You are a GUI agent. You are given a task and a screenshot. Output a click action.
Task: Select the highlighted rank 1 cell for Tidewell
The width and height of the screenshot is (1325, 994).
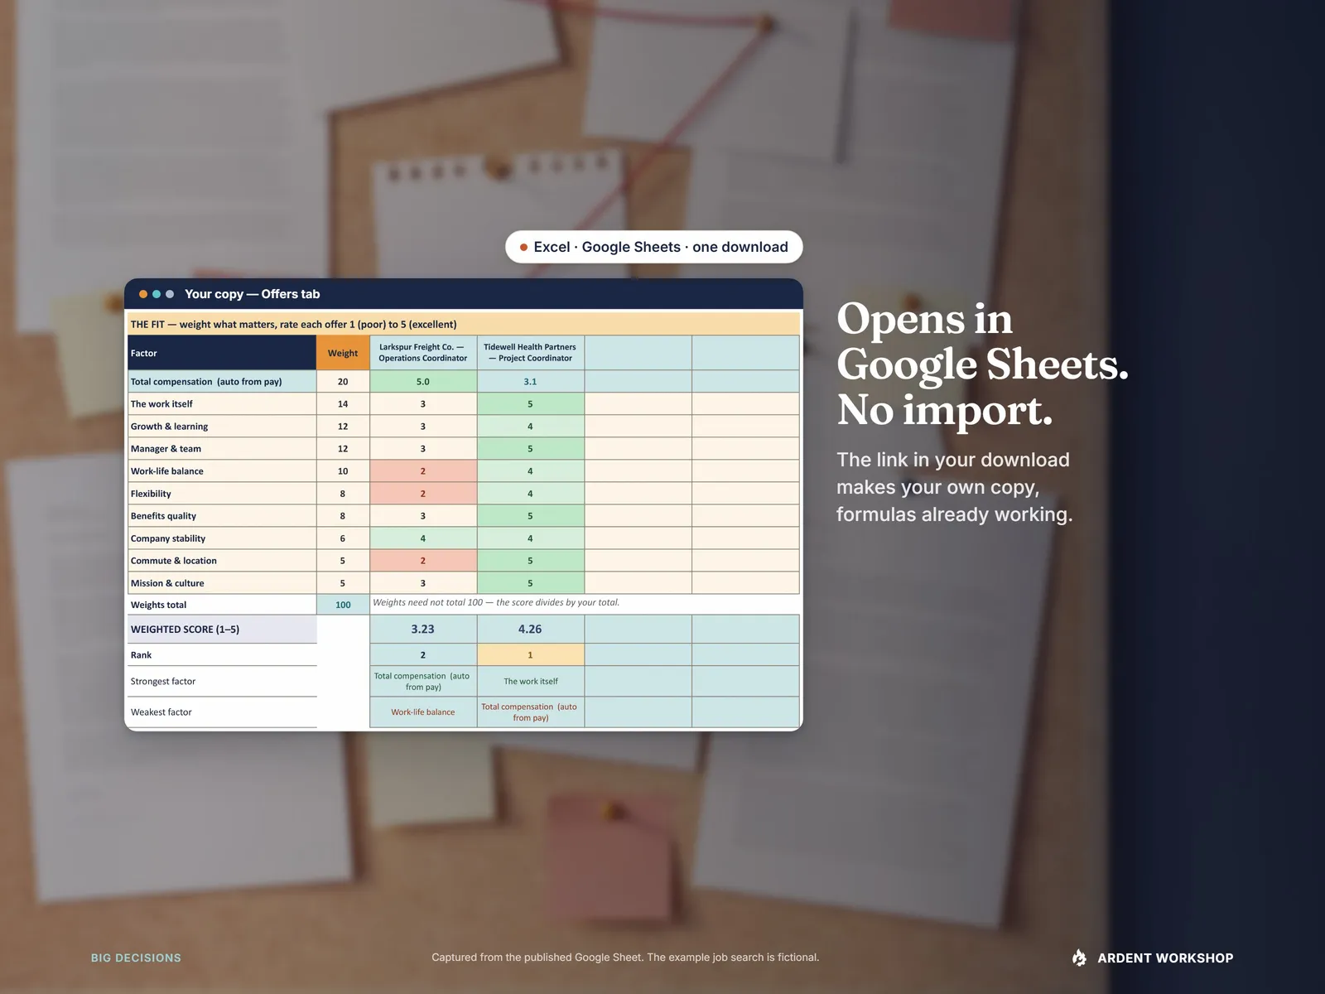530,655
